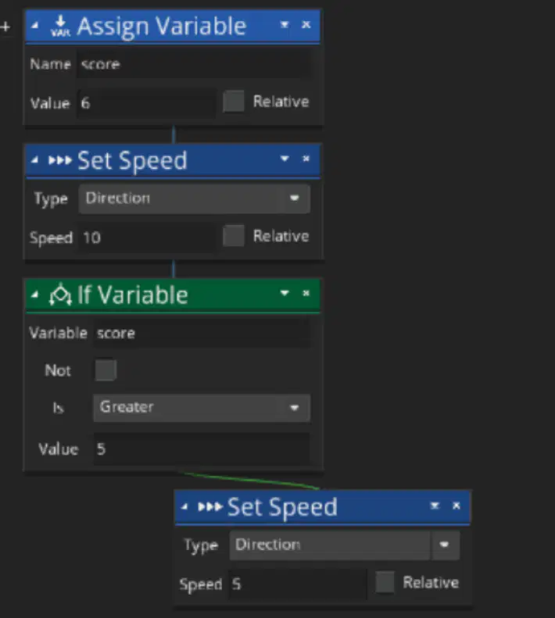
Task: Open options menu arrow on Assign Variable header
Action: pos(285,25)
